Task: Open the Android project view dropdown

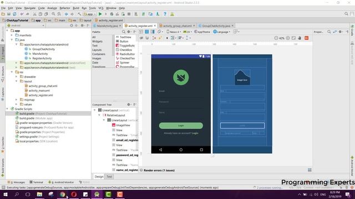Action: tap(26, 25)
